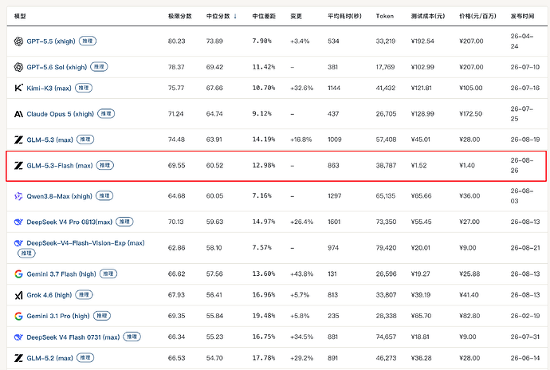Viewport: 550px width, 370px height.
Task: Sort by the 测试成本(元) column header
Action: click(x=428, y=16)
